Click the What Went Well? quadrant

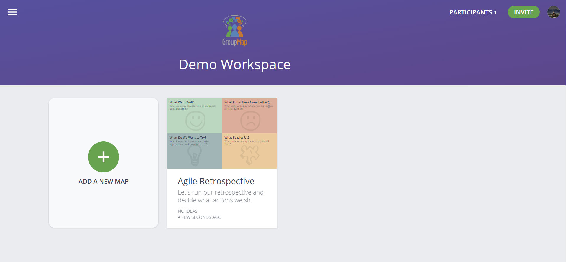195,116
